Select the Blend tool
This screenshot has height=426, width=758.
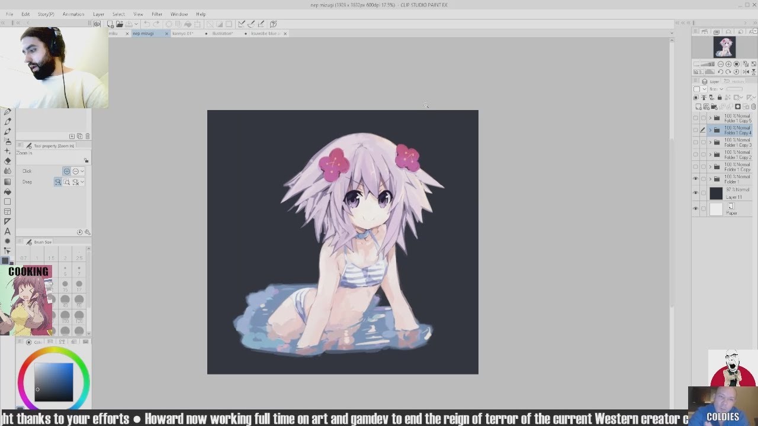(x=7, y=172)
